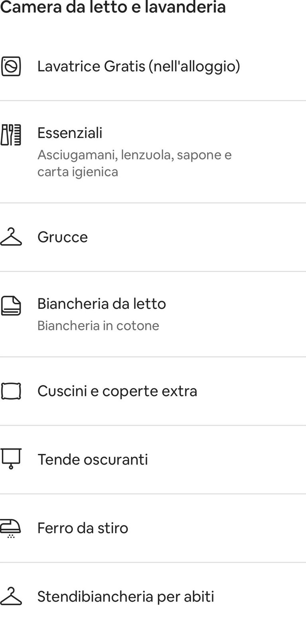306x622 pixels.
Task: Tap the Ferro da stiro label
Action: coord(83,528)
